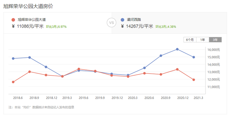Click the blue data point above 2018.12

(x=46, y=67)
